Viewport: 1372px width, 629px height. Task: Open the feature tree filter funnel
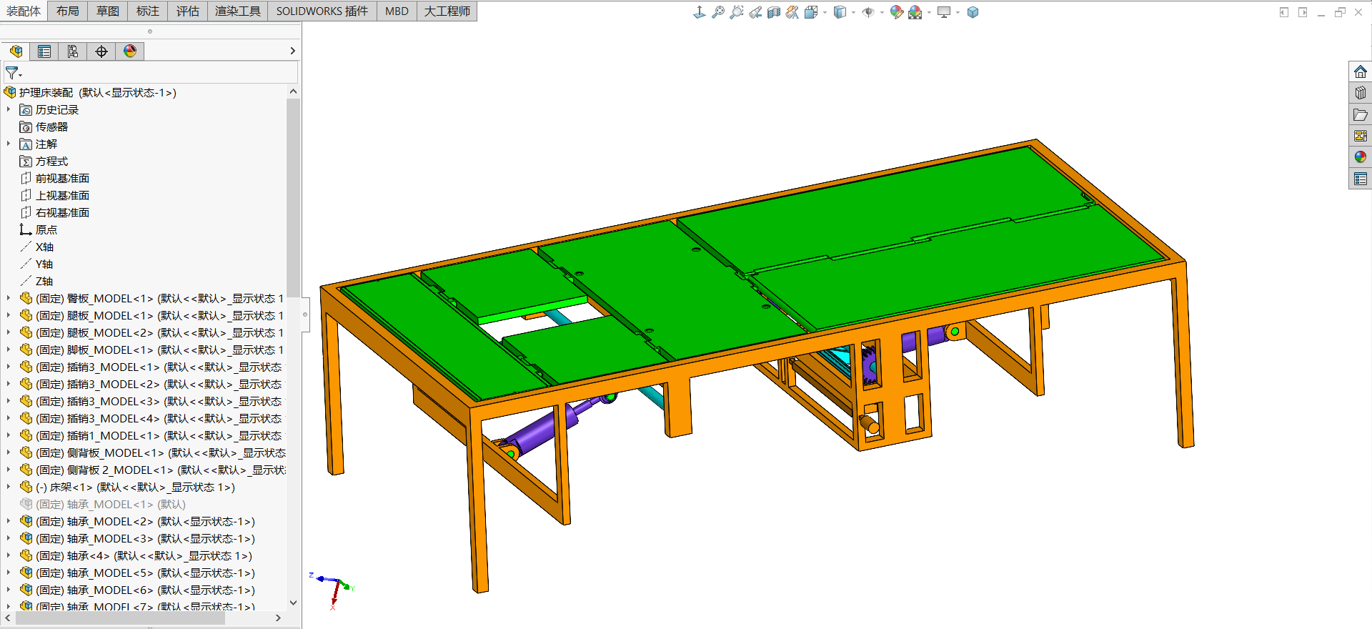tap(14, 73)
